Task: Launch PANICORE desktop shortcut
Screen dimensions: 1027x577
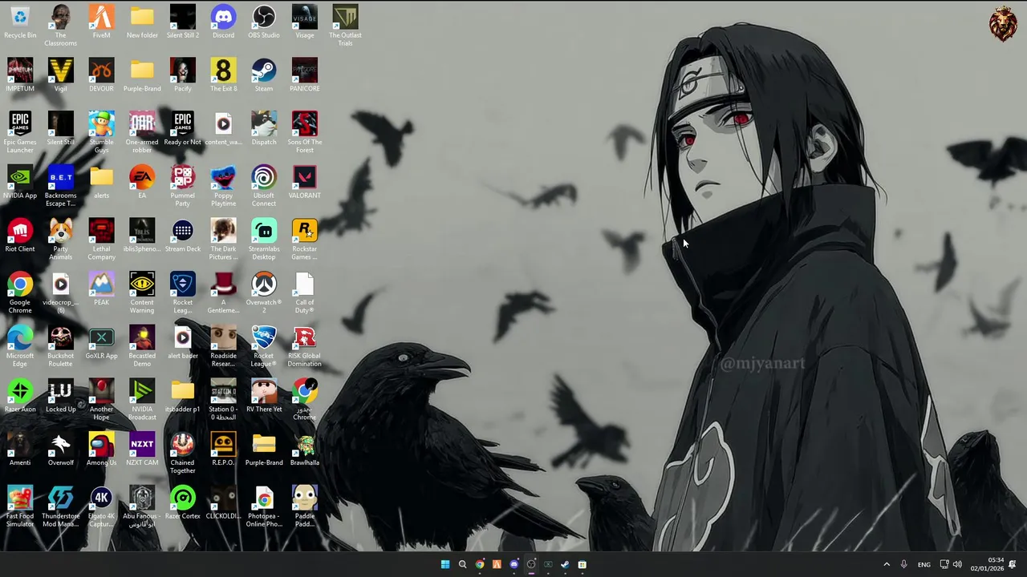Action: click(x=305, y=75)
